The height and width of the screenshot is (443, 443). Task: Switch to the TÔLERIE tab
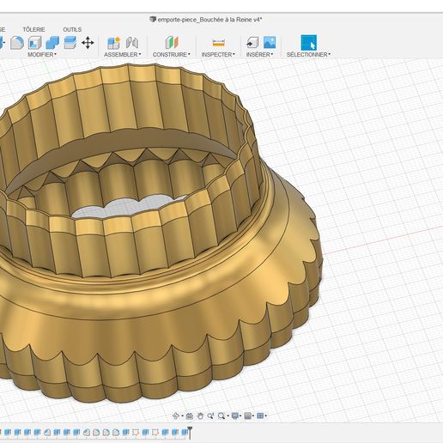(33, 29)
